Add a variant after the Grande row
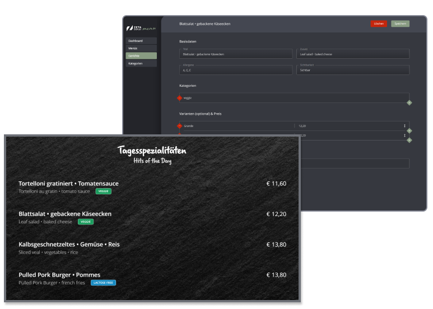 click(409, 131)
